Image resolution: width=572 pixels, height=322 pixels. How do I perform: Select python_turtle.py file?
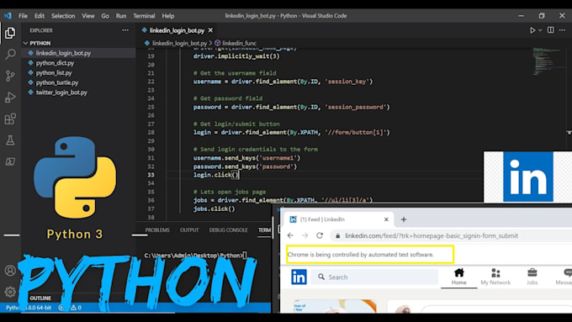coord(57,82)
